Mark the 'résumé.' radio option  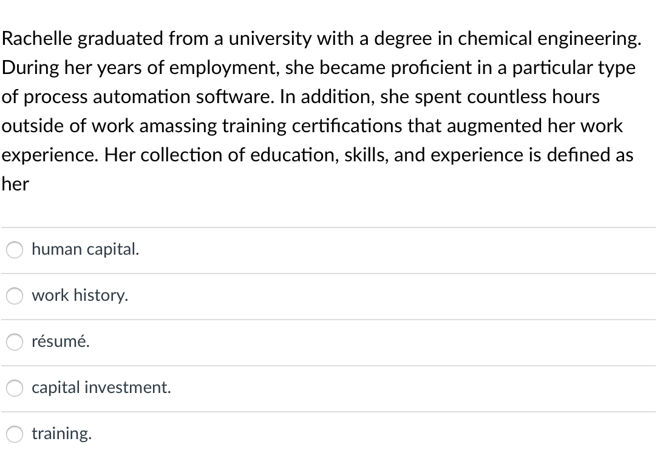click(15, 341)
